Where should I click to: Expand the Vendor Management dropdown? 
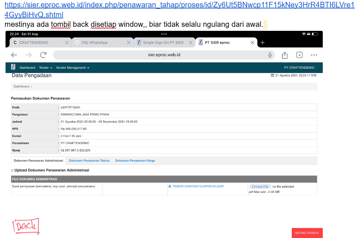click(x=73, y=68)
